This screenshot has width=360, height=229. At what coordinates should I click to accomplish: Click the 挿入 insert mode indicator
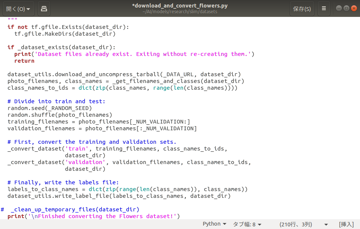(x=346, y=224)
